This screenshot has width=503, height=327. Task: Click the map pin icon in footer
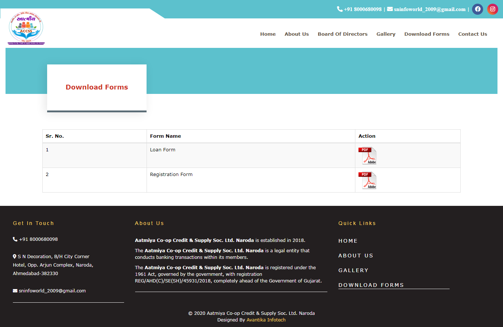point(15,257)
